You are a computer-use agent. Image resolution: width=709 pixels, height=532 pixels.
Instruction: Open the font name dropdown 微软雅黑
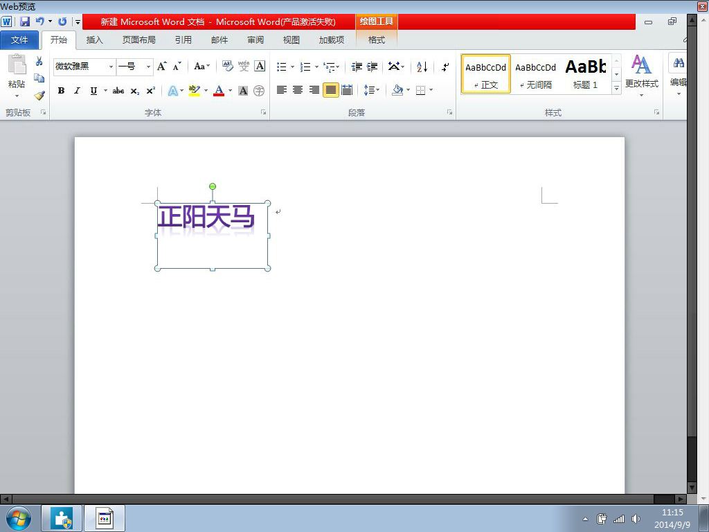[x=111, y=67]
